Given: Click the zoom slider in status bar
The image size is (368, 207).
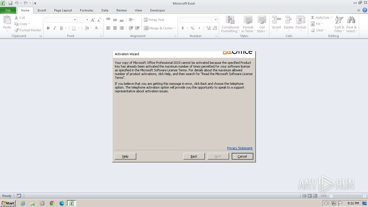Looking at the screenshot, I should point(348,196).
